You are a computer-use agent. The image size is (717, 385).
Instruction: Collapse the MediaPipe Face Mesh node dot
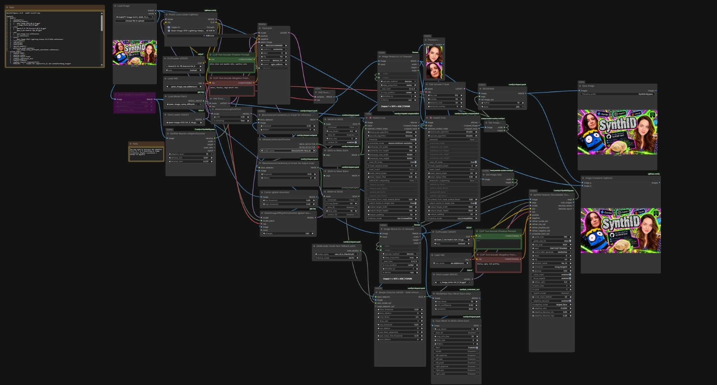click(434, 293)
